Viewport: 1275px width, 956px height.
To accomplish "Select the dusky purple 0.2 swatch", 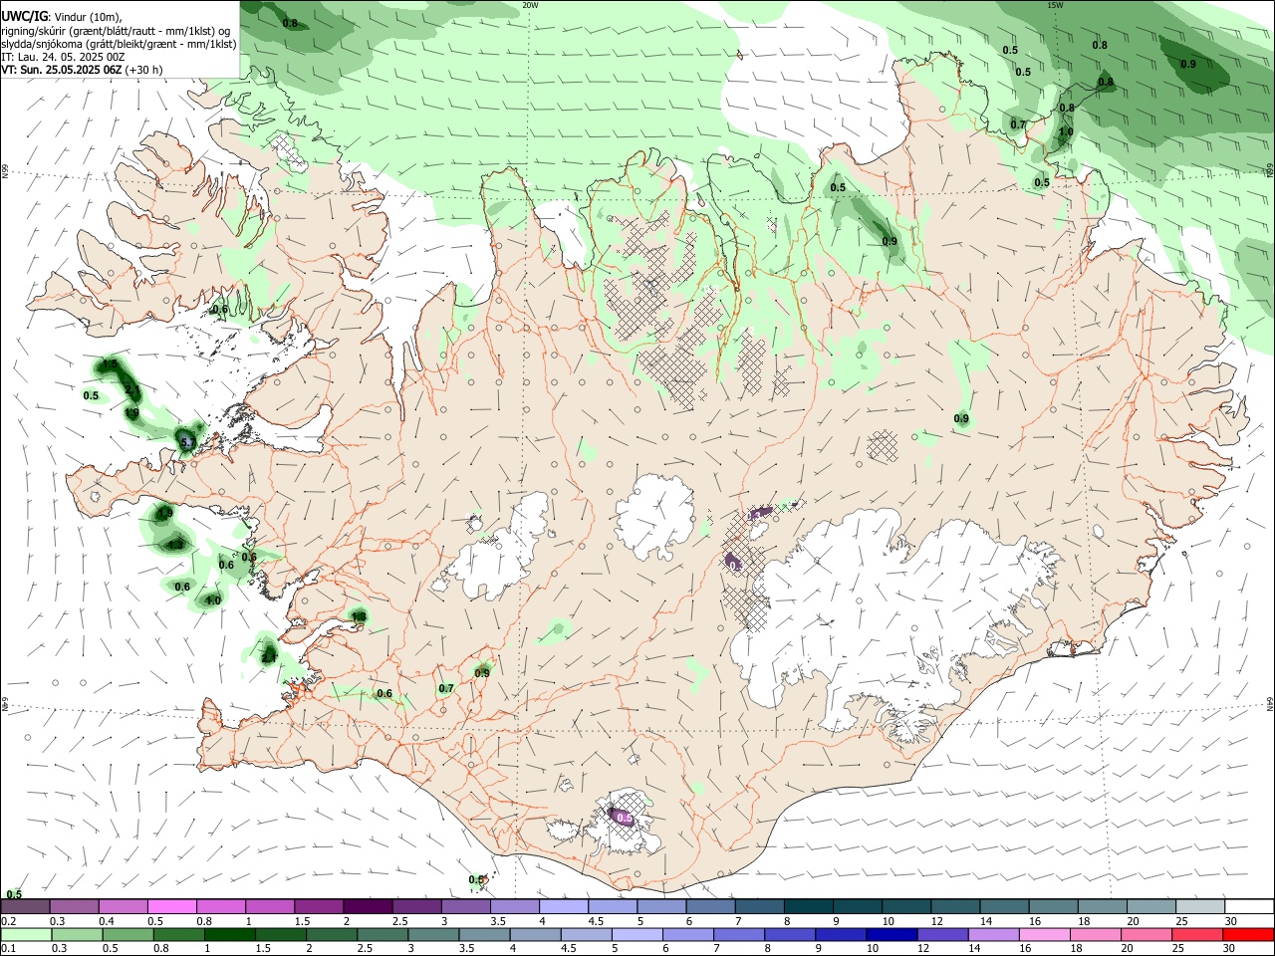I will click(27, 906).
